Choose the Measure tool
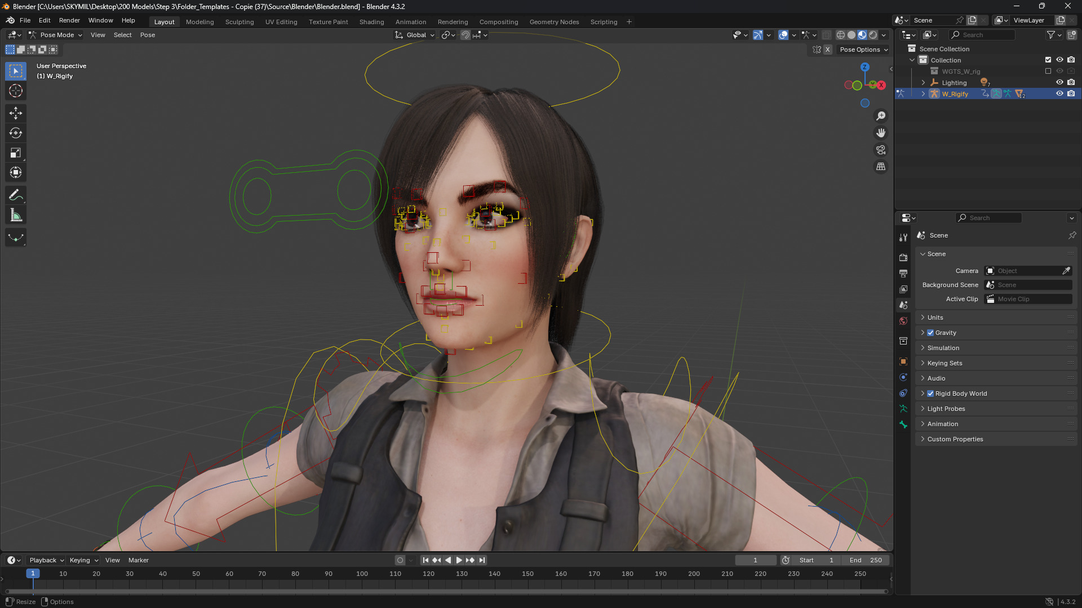The height and width of the screenshot is (608, 1082). click(x=16, y=215)
